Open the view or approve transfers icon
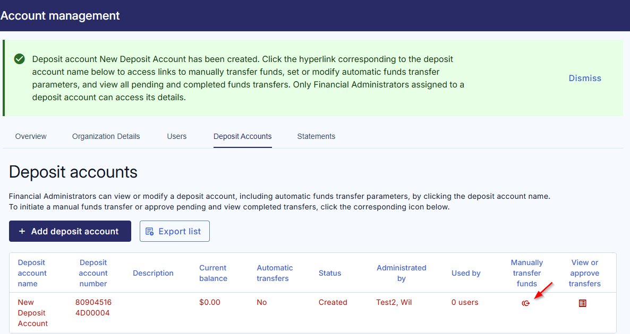 [583, 303]
